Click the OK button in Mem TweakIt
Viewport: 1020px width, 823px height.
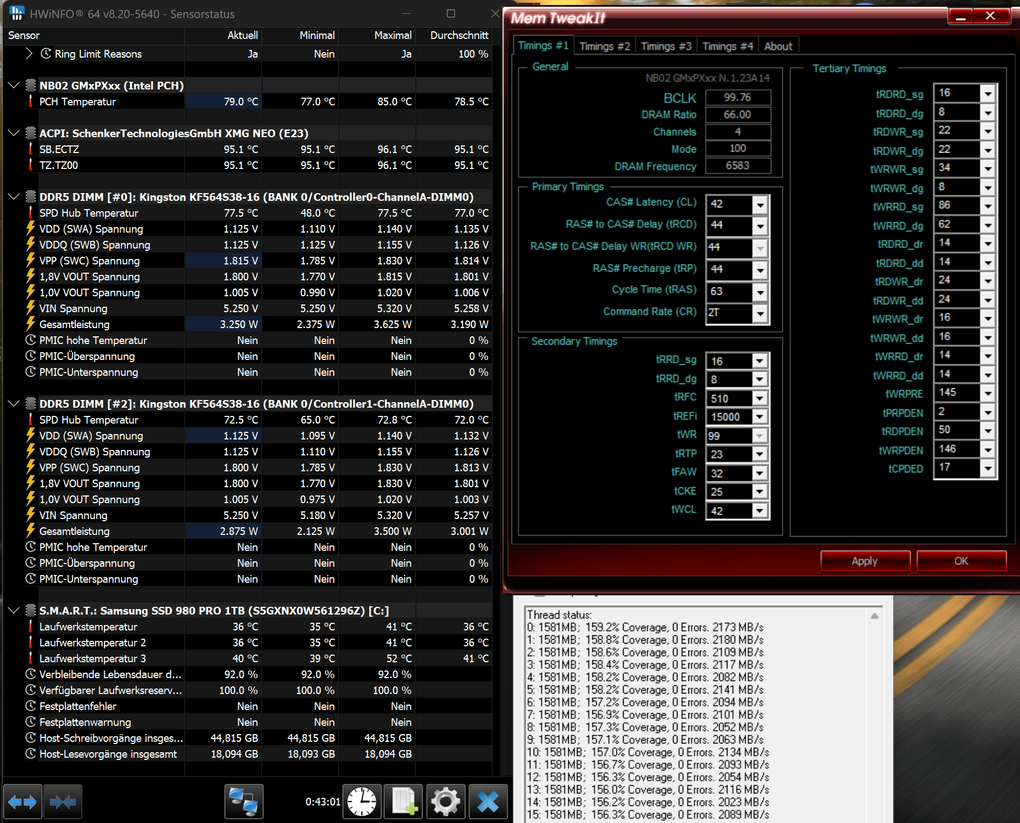point(961,561)
